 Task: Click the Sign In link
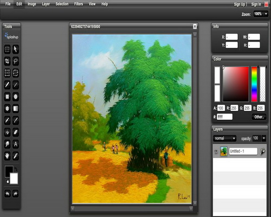(256, 4)
